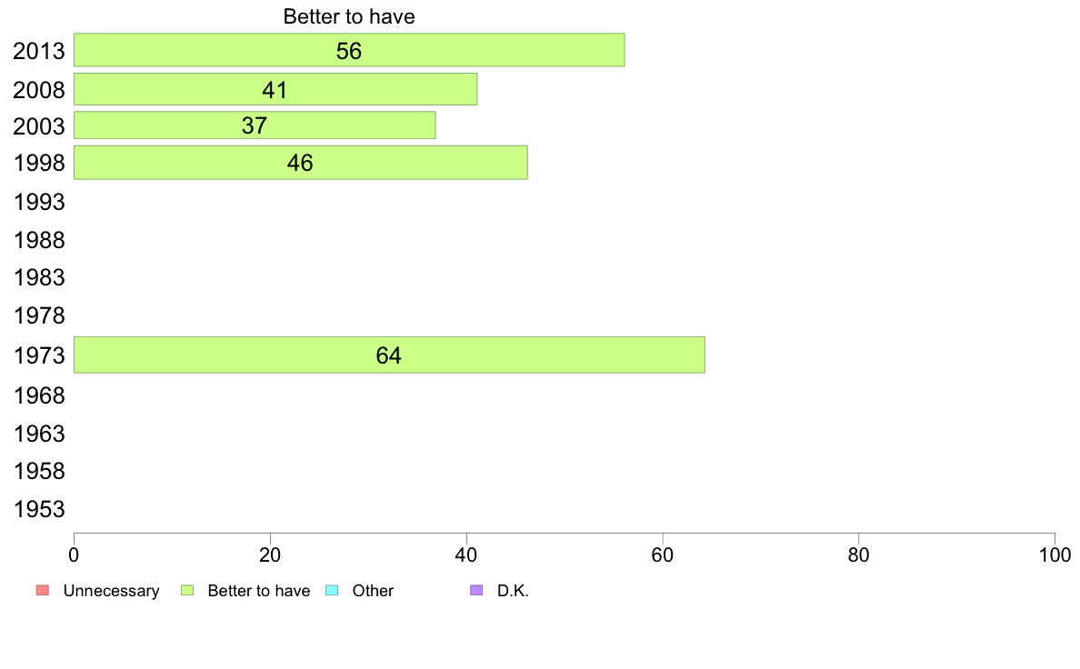Click the 1953 year axis label

pyautogui.click(x=39, y=509)
